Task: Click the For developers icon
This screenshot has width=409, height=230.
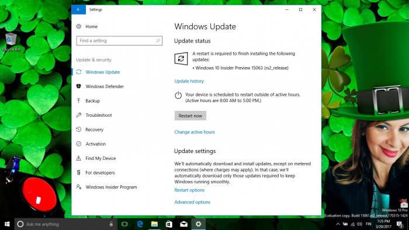Action: (79, 172)
